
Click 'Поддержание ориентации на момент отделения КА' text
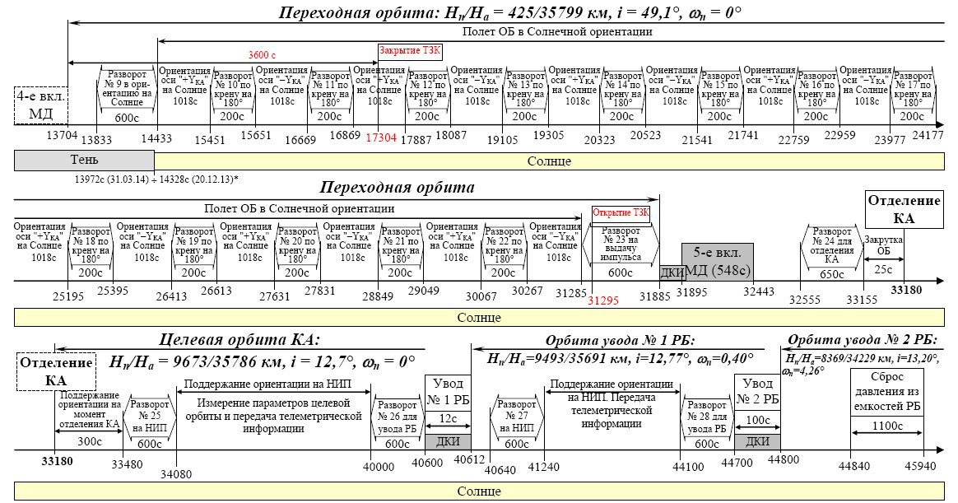click(89, 409)
